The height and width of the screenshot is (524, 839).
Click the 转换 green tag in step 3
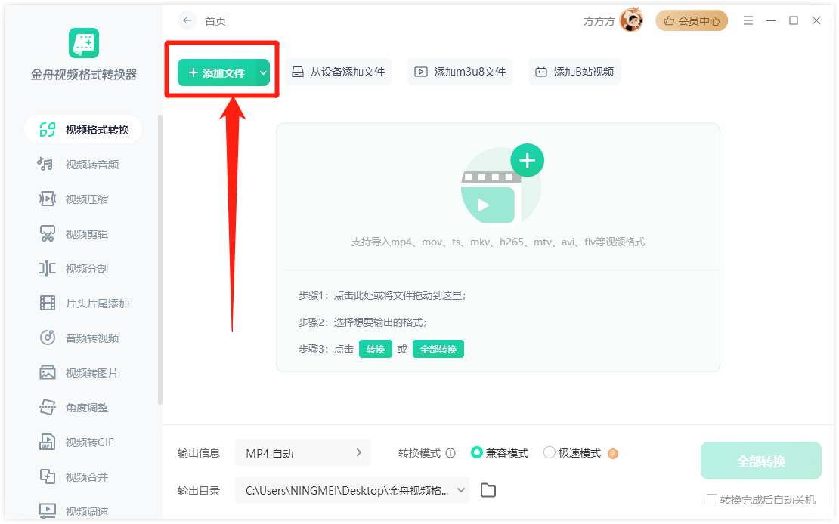[x=376, y=349]
